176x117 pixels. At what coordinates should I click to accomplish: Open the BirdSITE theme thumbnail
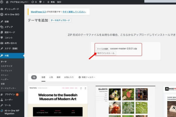pos(125,101)
